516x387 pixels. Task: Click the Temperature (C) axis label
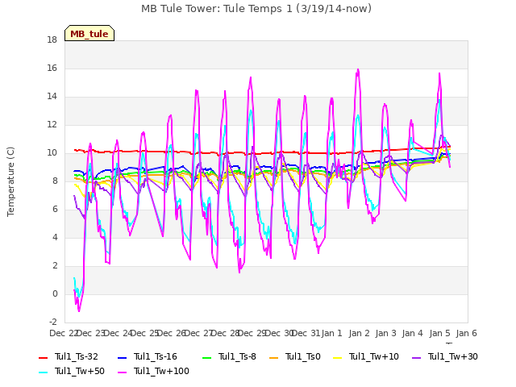(10, 181)
